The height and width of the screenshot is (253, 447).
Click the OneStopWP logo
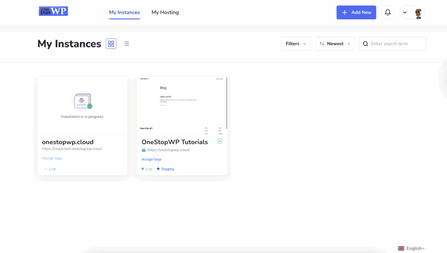pyautogui.click(x=53, y=11)
